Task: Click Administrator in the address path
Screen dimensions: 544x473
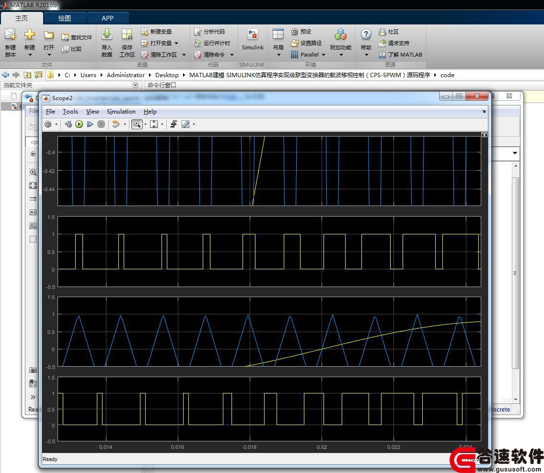Action: pos(126,75)
